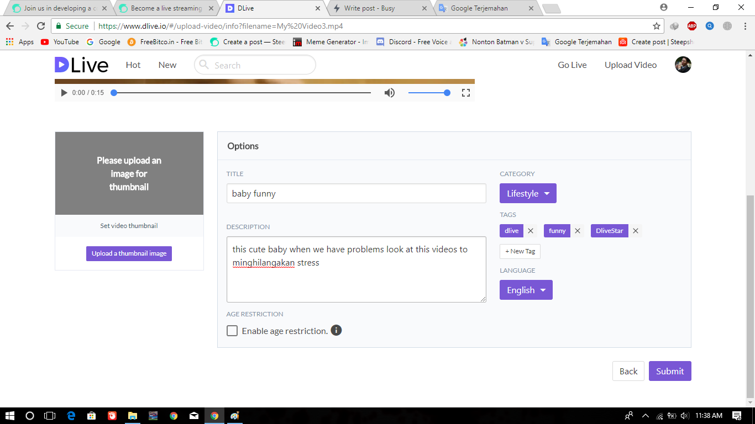This screenshot has width=755, height=424.
Task: Click the Chrome profile account icon
Action: coord(664,7)
